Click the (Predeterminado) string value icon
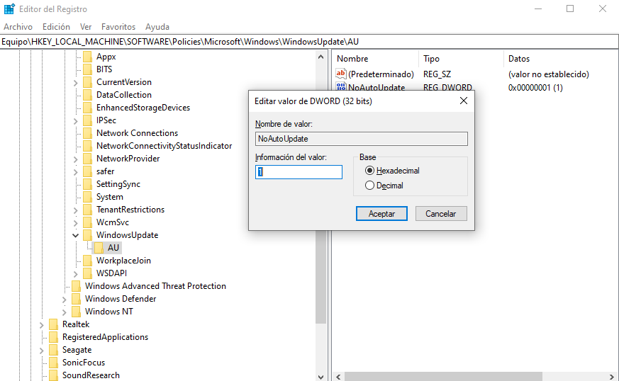 [340, 74]
